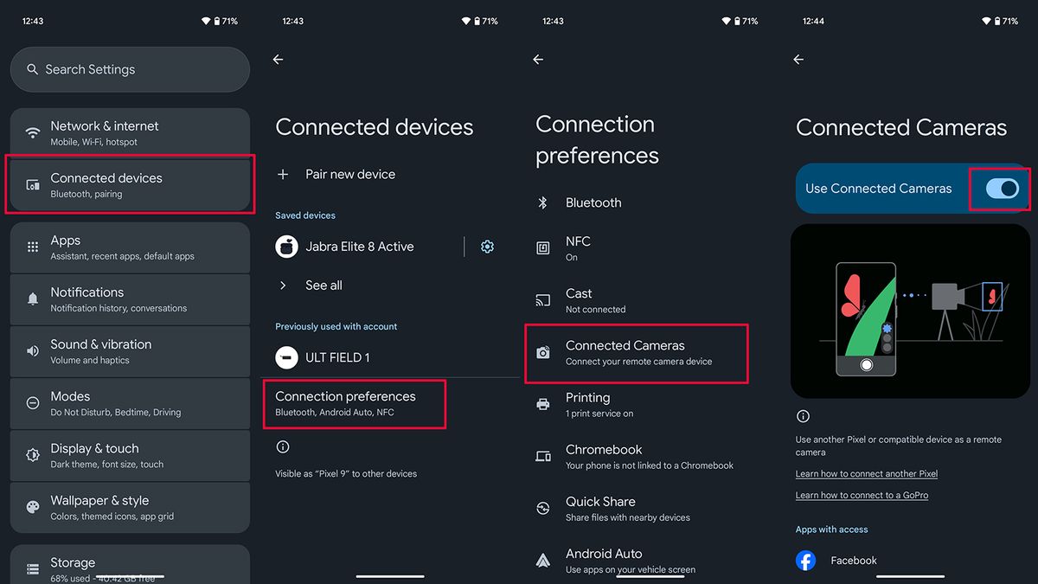Turn off Use Connected Cameras switch
The width and height of the screenshot is (1038, 584).
1002,189
